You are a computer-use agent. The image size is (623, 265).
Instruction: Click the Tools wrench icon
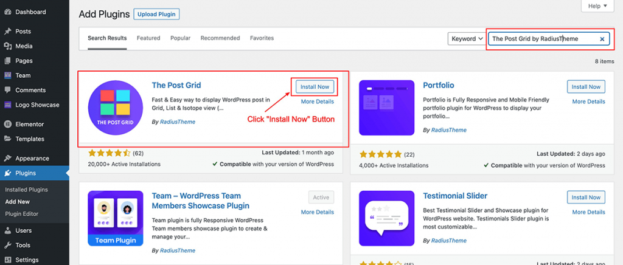click(7, 245)
